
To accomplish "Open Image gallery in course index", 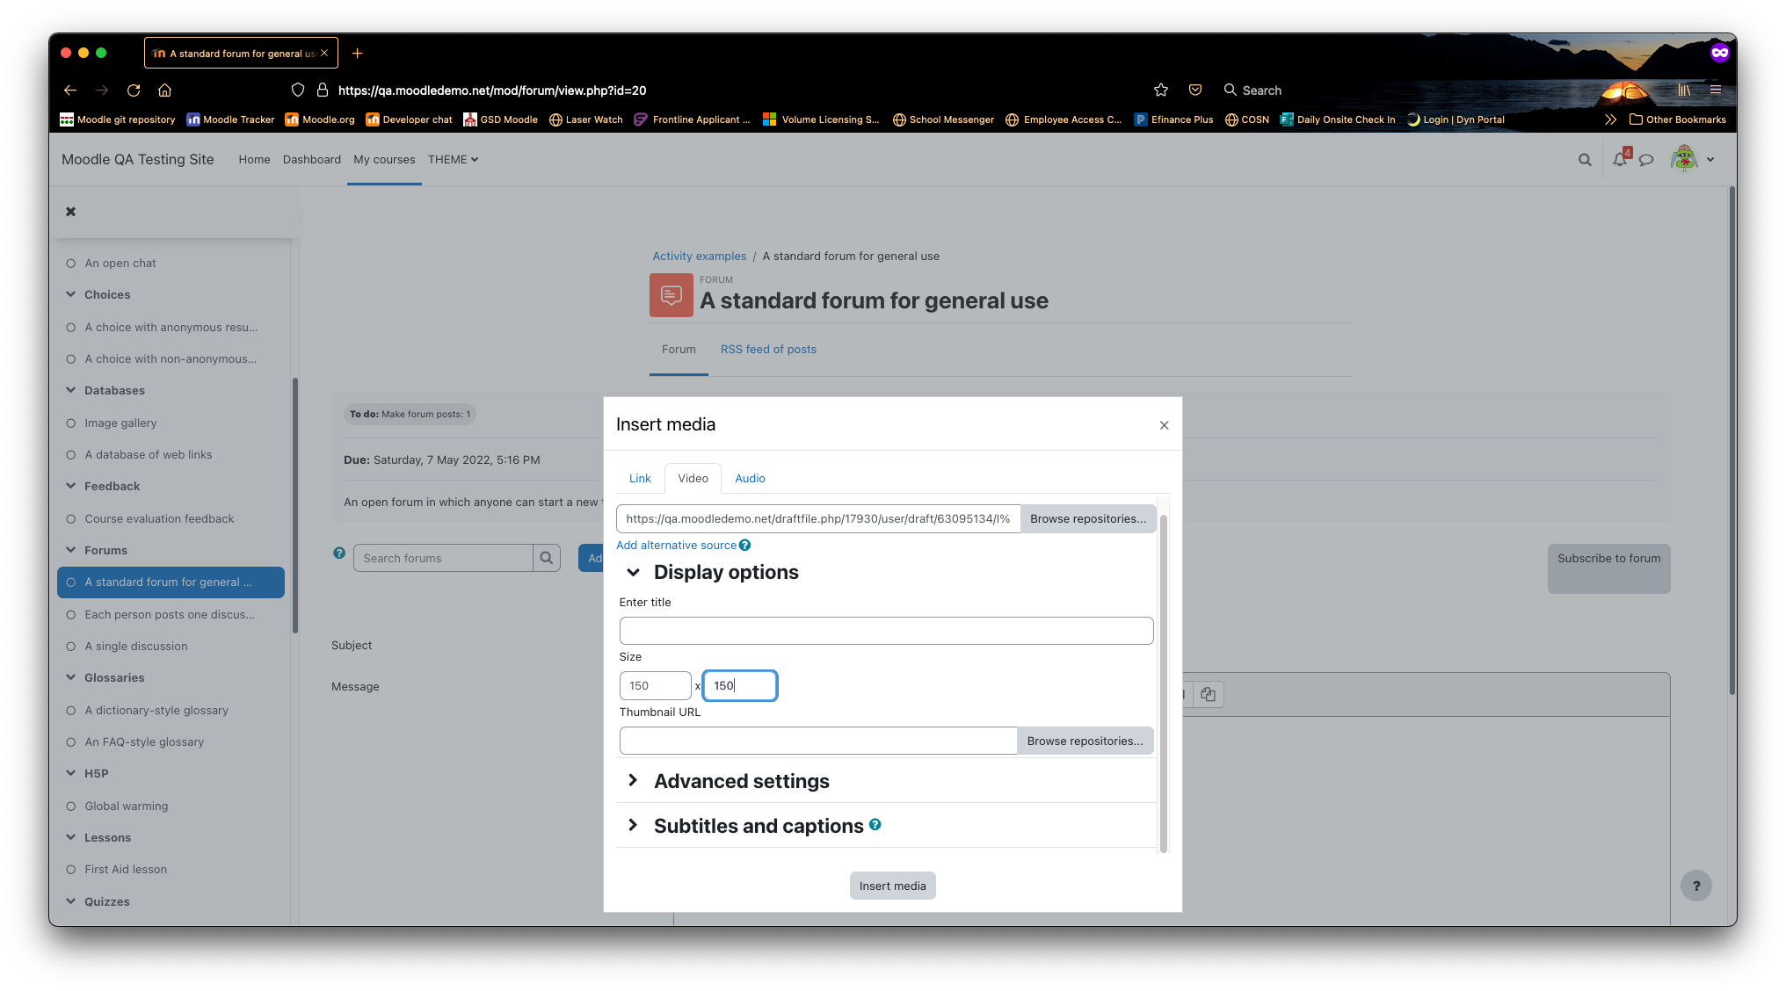I will [x=120, y=423].
